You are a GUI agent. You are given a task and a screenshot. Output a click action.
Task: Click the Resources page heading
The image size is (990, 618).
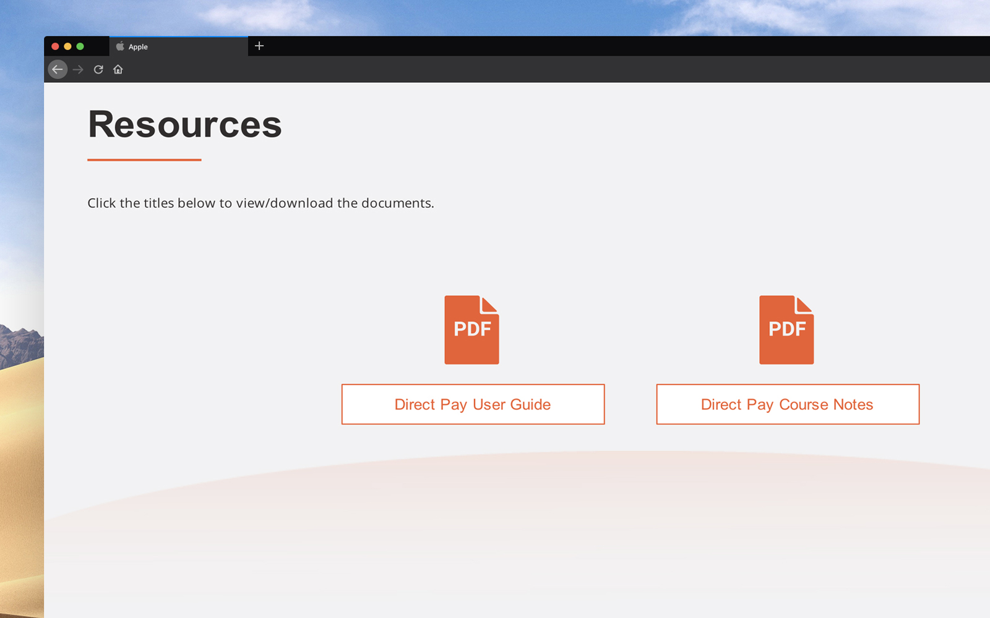tap(184, 124)
